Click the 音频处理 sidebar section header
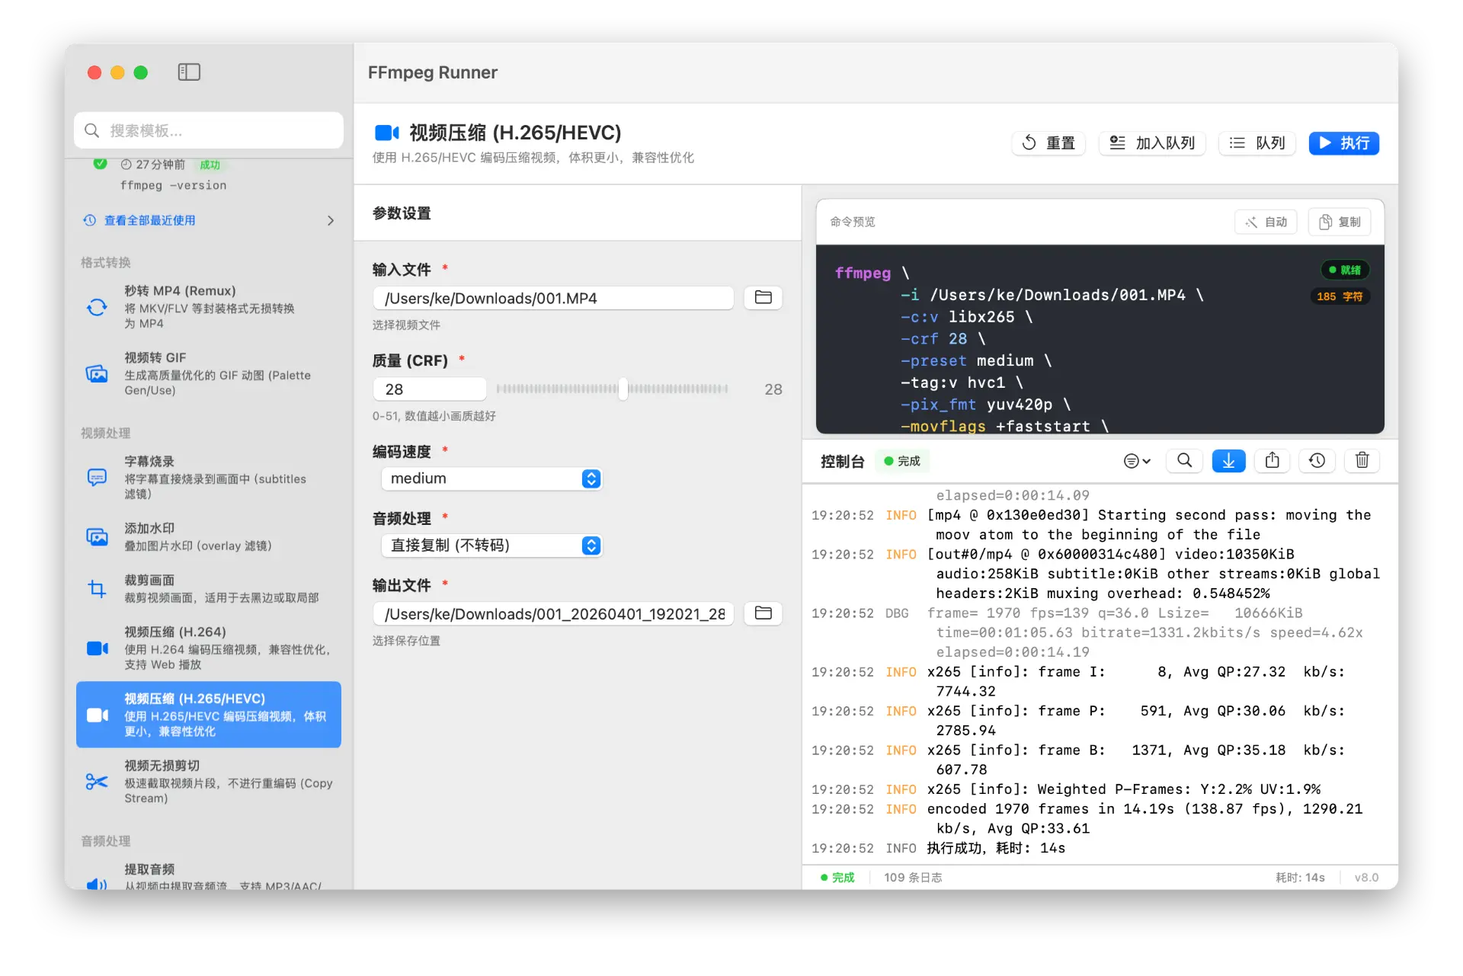Screen dimensions: 1463x976 (106, 841)
